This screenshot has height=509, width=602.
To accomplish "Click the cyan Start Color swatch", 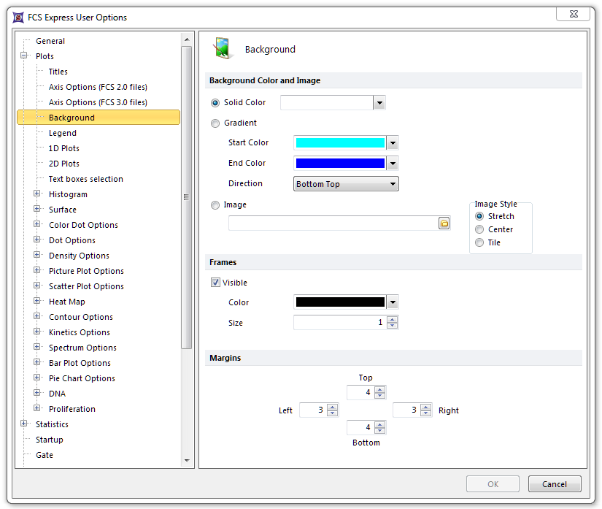I will click(339, 143).
